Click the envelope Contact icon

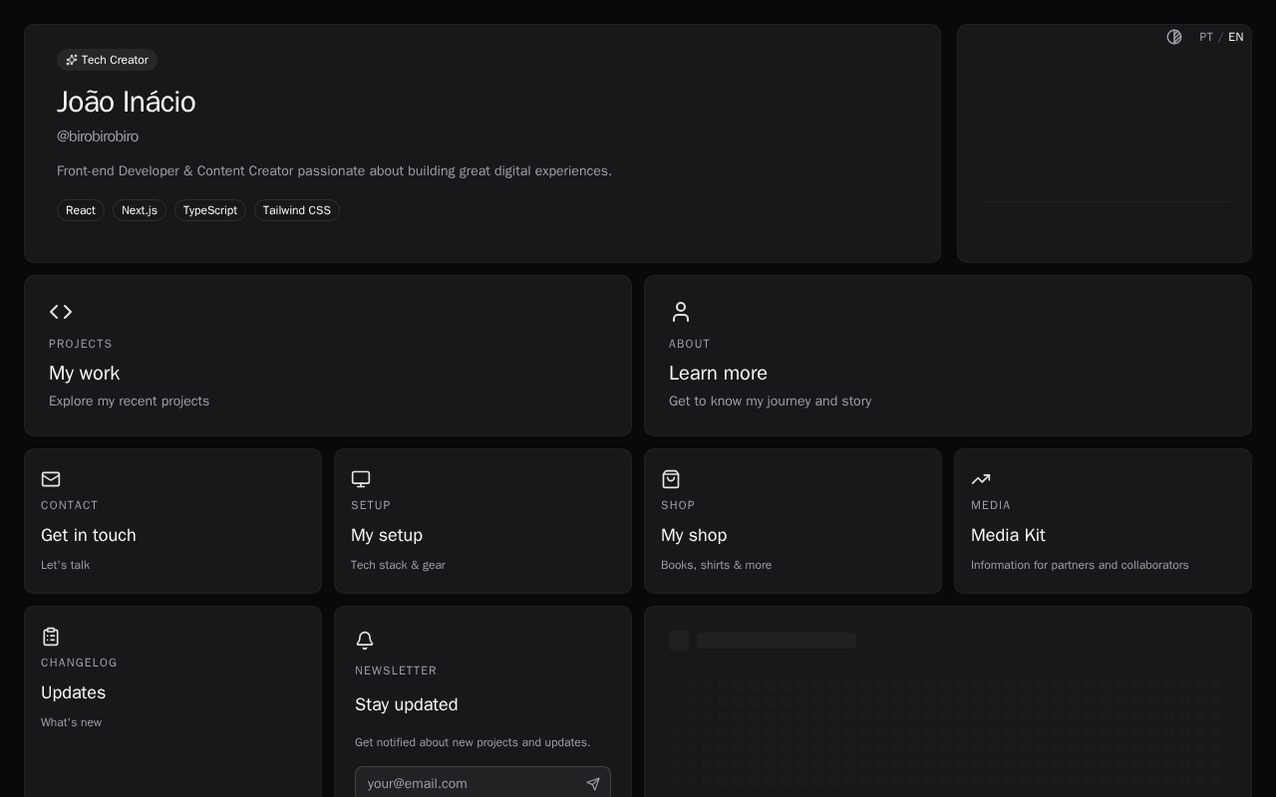click(x=51, y=479)
